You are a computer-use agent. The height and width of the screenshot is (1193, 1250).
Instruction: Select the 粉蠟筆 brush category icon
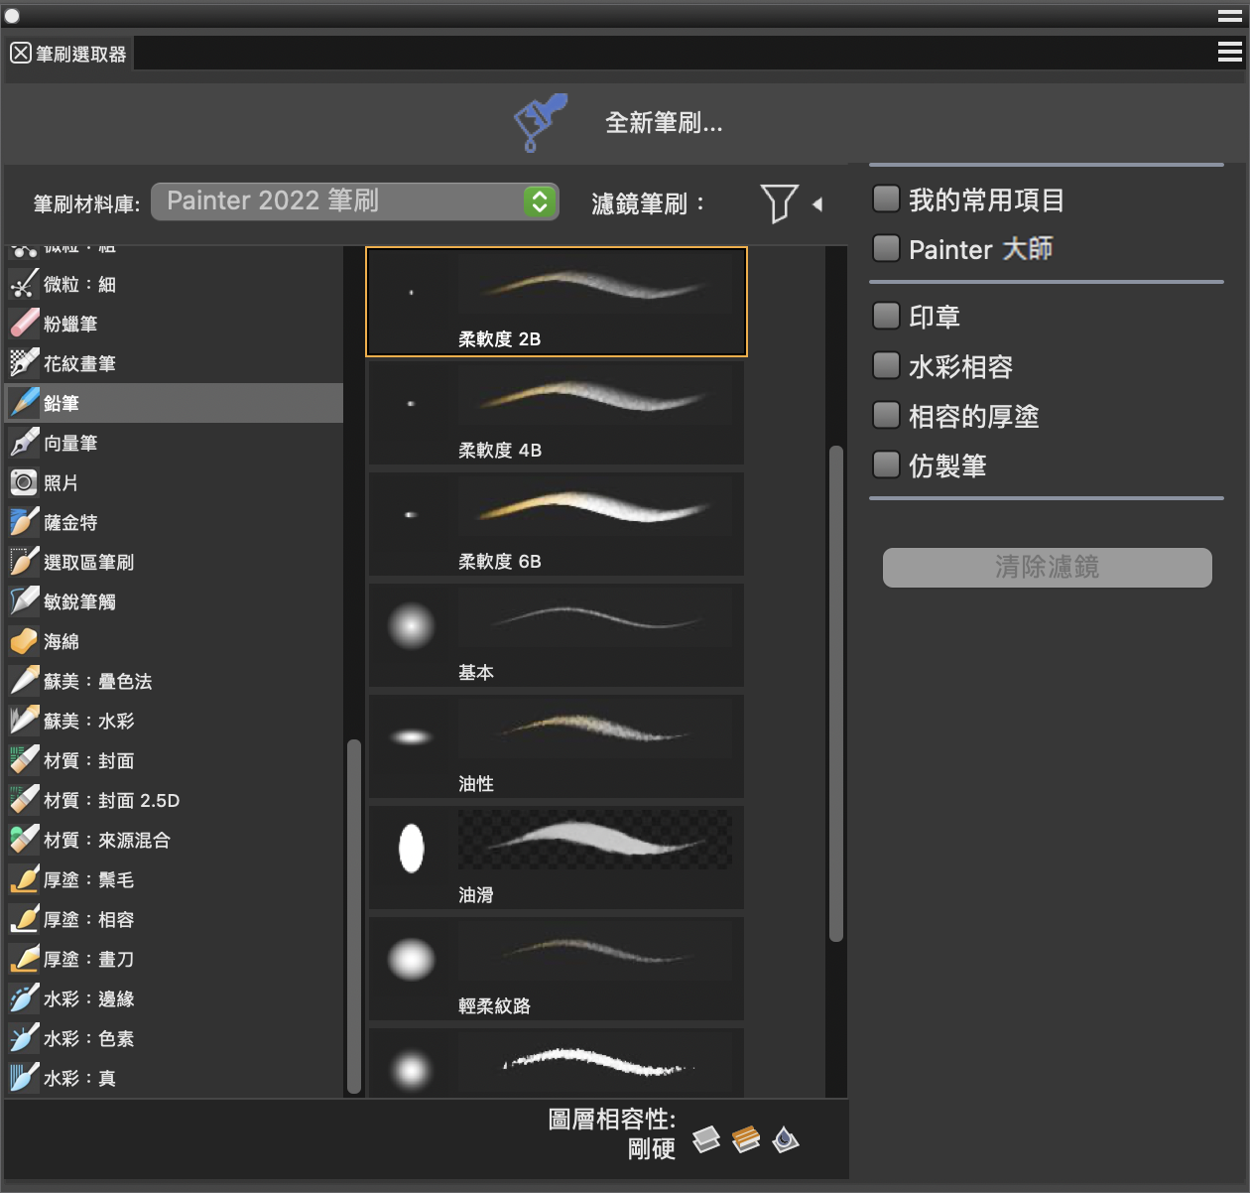click(x=24, y=324)
